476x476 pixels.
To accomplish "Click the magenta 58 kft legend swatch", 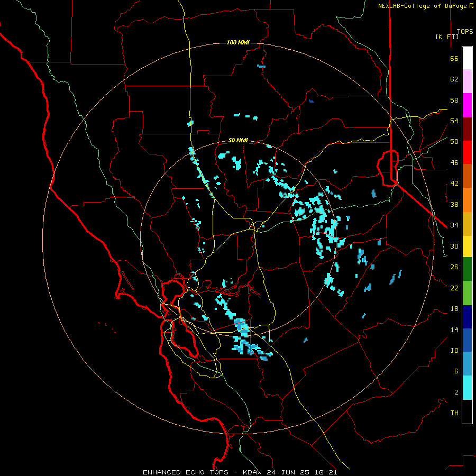I will coord(467,105).
